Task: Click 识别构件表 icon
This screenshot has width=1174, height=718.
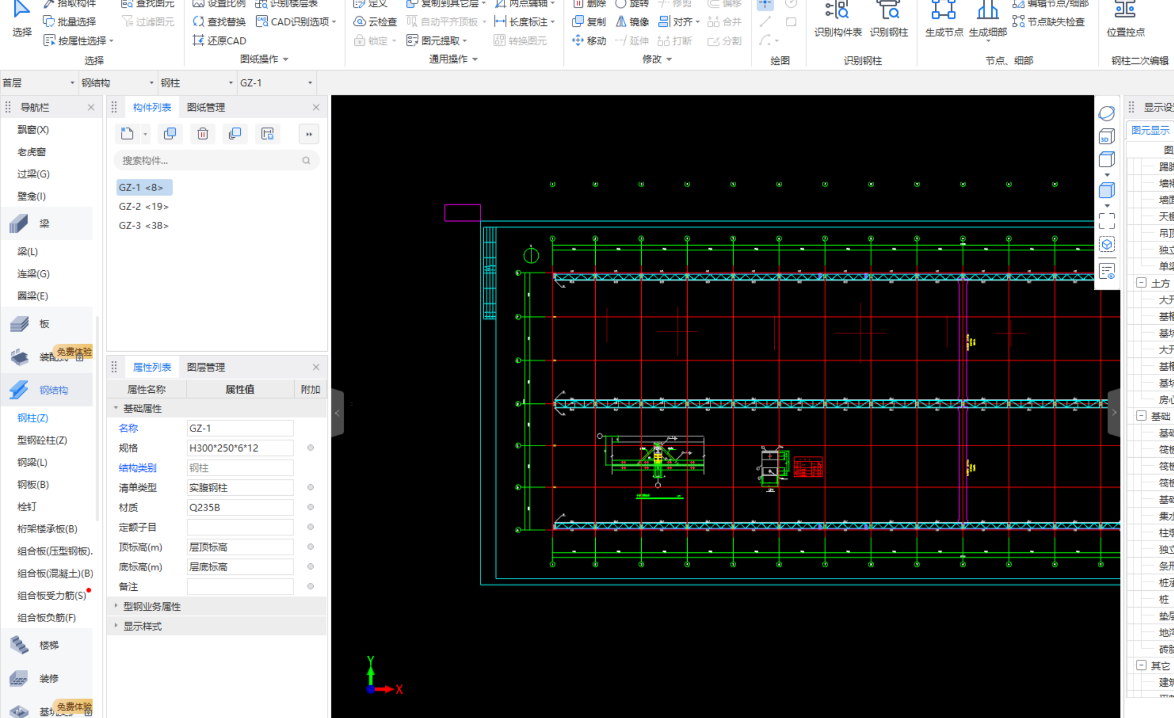Action: pos(838,19)
